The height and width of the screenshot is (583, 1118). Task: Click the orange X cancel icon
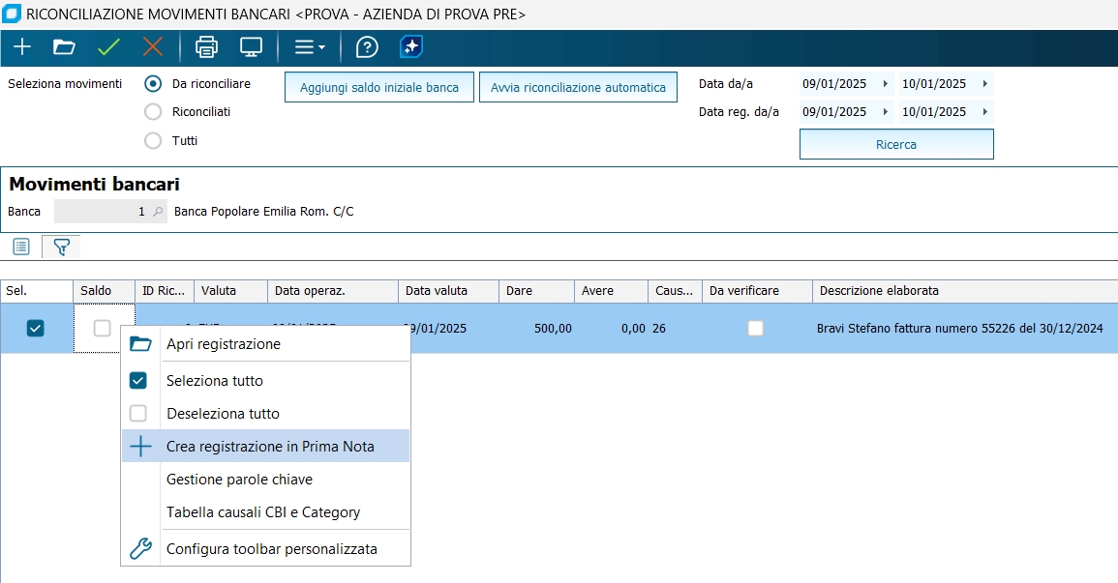click(153, 46)
